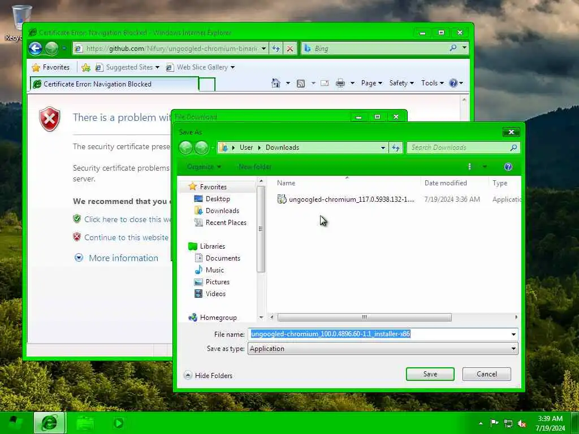
Task: Open the Save As path history dropdown
Action: point(383,147)
